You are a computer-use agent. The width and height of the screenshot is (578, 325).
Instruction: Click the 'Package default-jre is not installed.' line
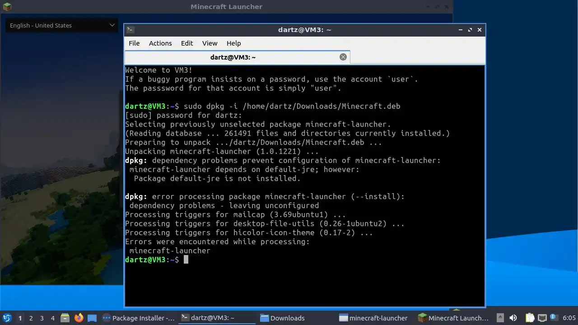coord(217,178)
